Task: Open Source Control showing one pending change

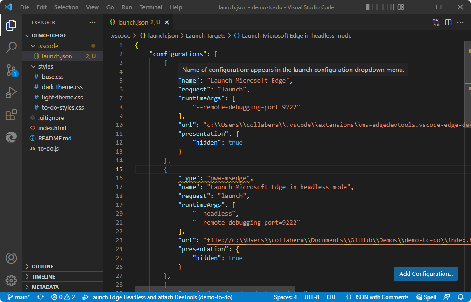Action: (x=11, y=70)
